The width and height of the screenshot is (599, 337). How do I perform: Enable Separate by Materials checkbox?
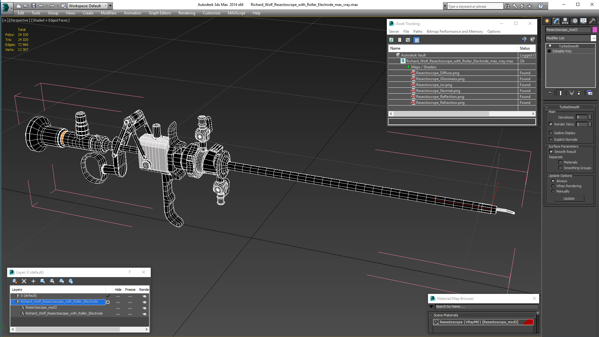point(561,162)
